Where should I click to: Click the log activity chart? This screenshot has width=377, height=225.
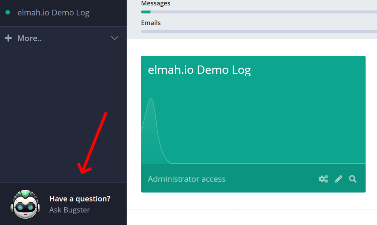253,131
